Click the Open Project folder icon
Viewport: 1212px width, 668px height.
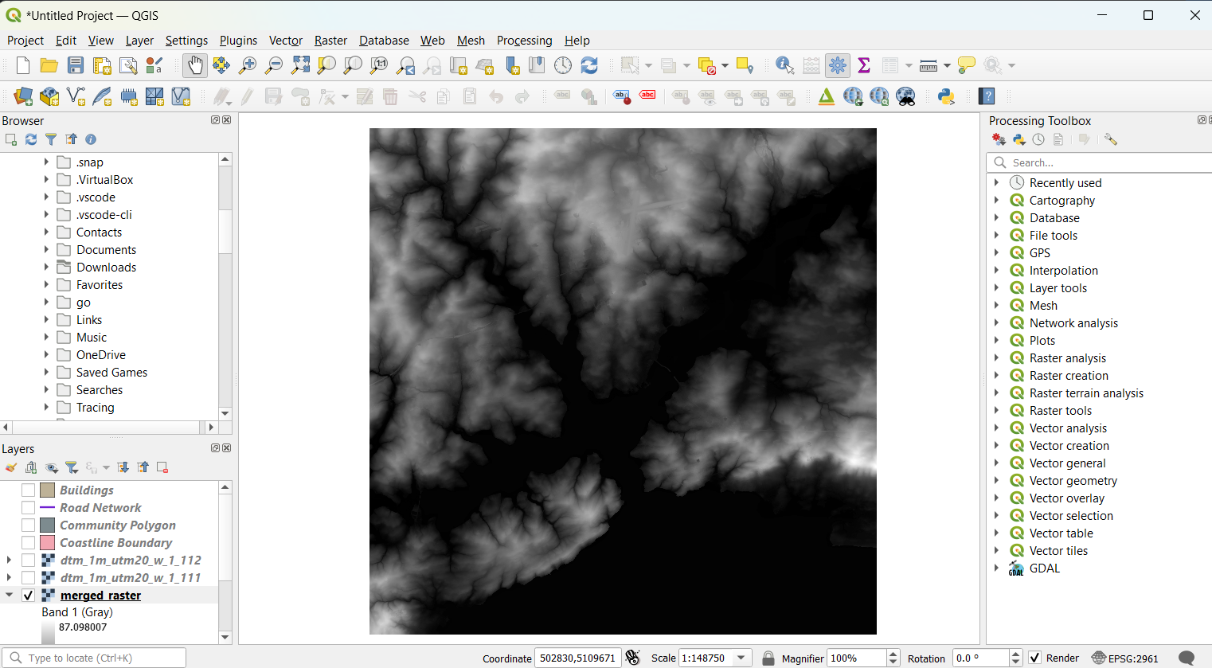49,65
